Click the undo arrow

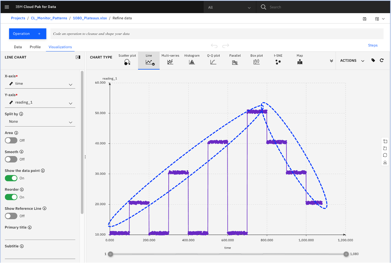point(214,46)
